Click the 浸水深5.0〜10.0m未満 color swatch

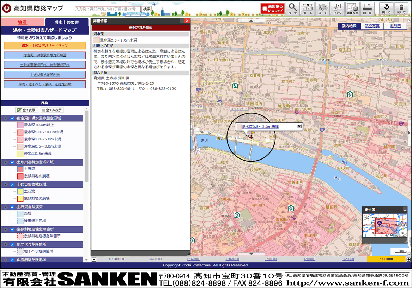click(x=20, y=132)
